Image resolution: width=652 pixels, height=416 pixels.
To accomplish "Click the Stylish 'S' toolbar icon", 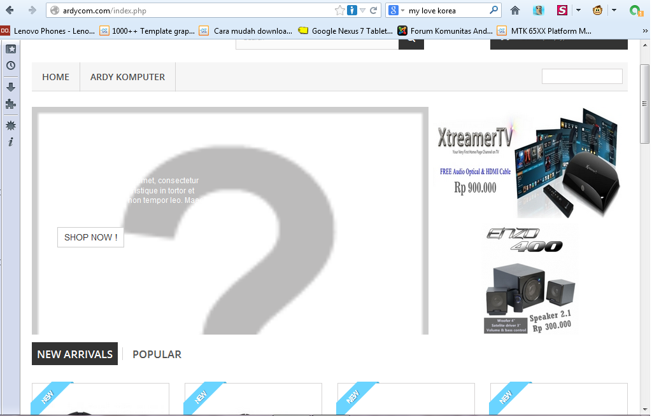I will pyautogui.click(x=561, y=10).
